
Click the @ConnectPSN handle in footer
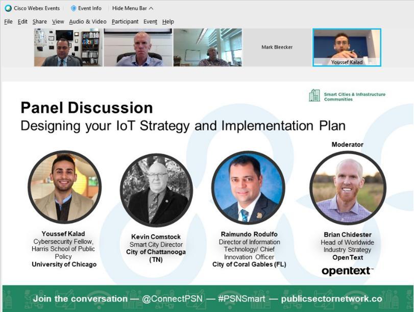pos(172,299)
